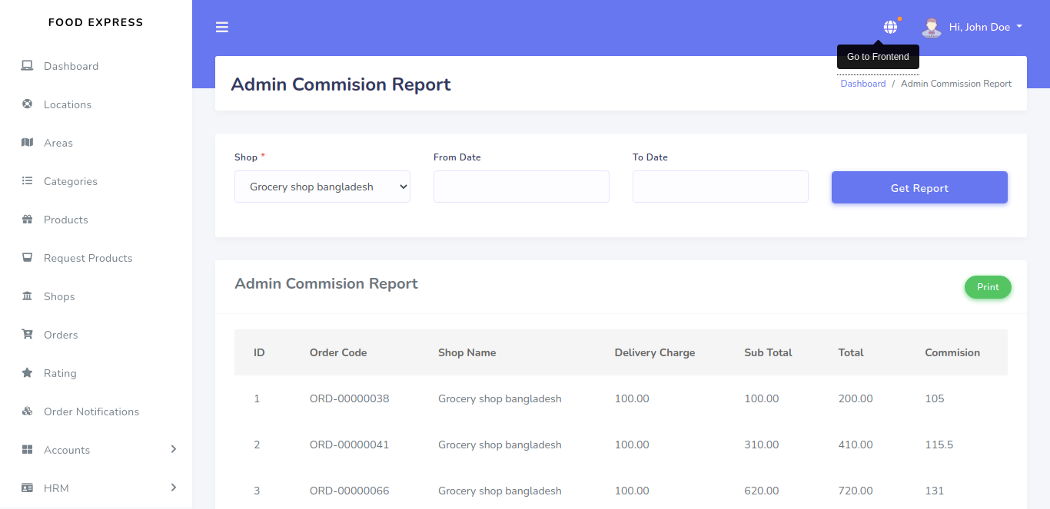1050x509 pixels.
Task: Click order code ORD-00000066
Action: click(350, 491)
